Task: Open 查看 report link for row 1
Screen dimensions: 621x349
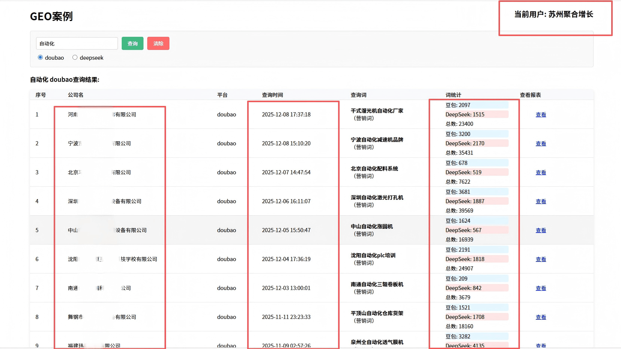Action: click(x=541, y=115)
